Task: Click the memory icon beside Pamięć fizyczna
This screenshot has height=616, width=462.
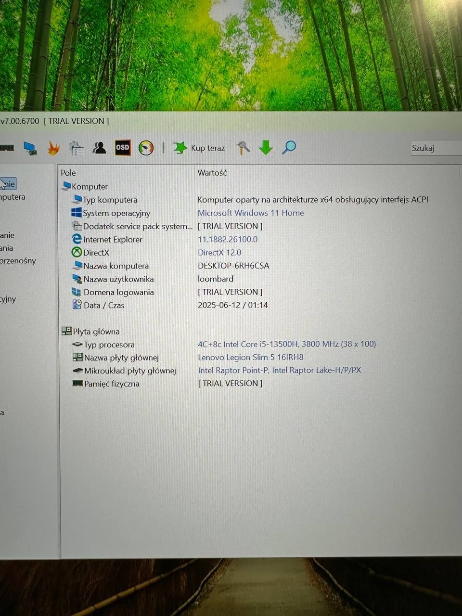Action: point(77,384)
